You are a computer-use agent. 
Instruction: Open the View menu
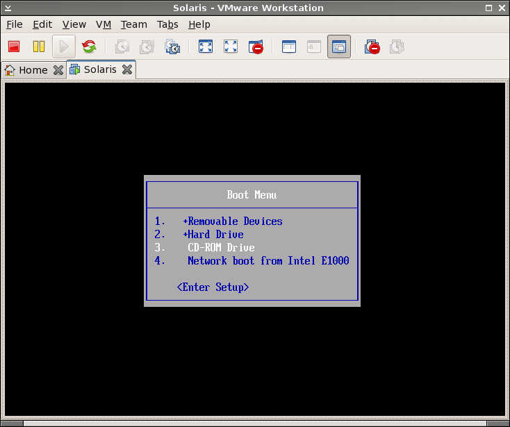click(x=74, y=24)
